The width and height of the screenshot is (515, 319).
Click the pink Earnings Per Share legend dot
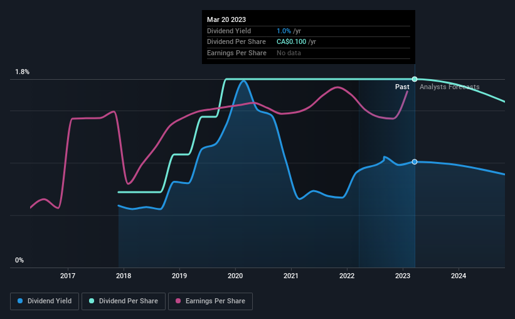coord(178,301)
